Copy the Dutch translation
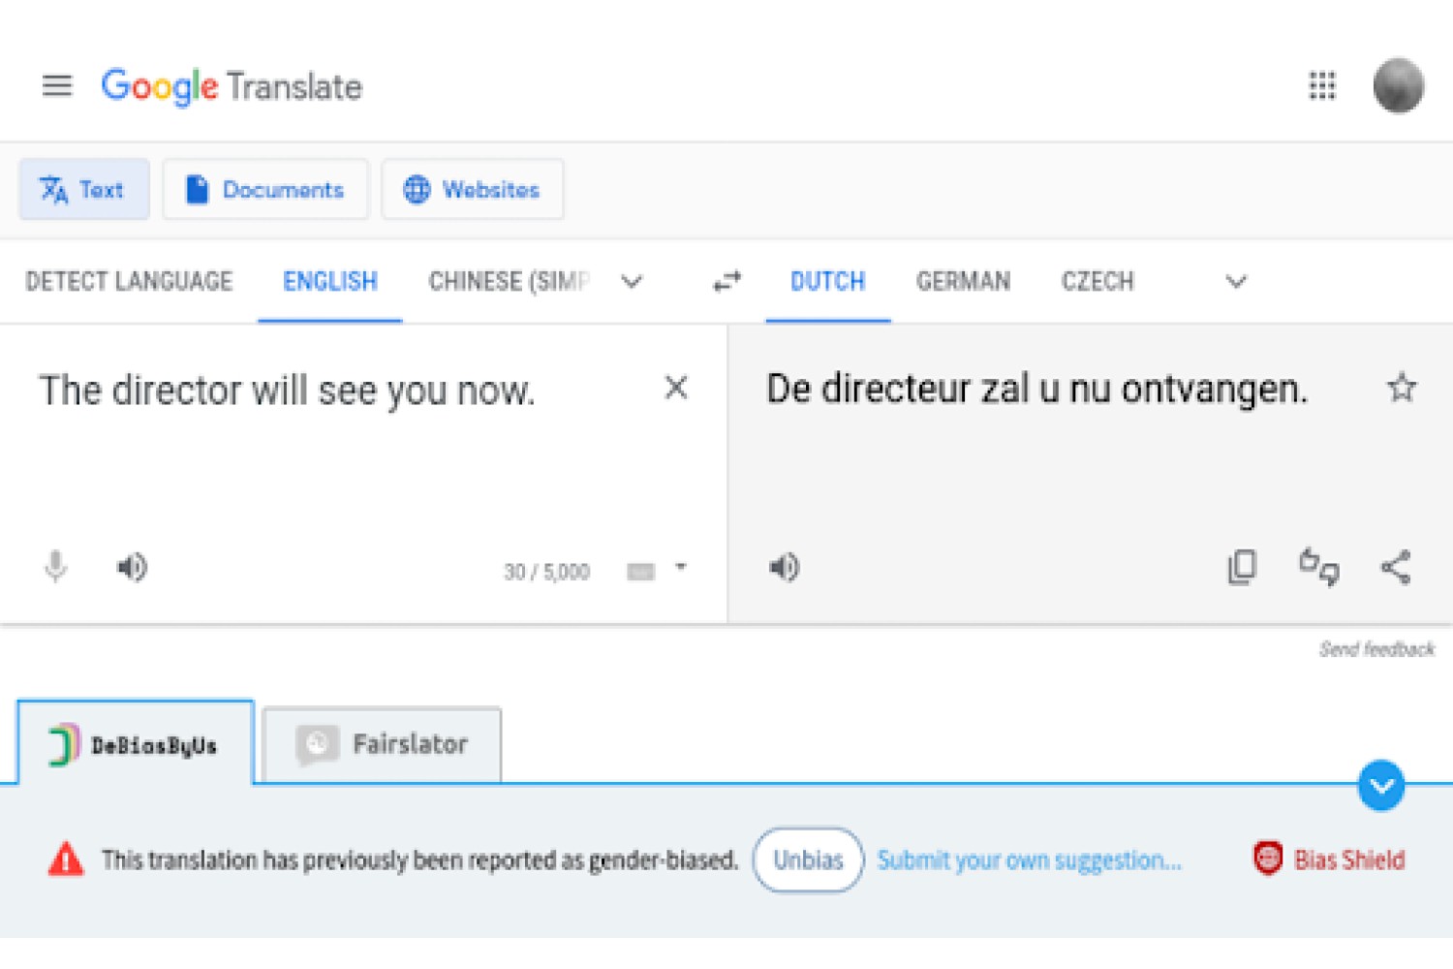1453x969 pixels. pyautogui.click(x=1242, y=567)
